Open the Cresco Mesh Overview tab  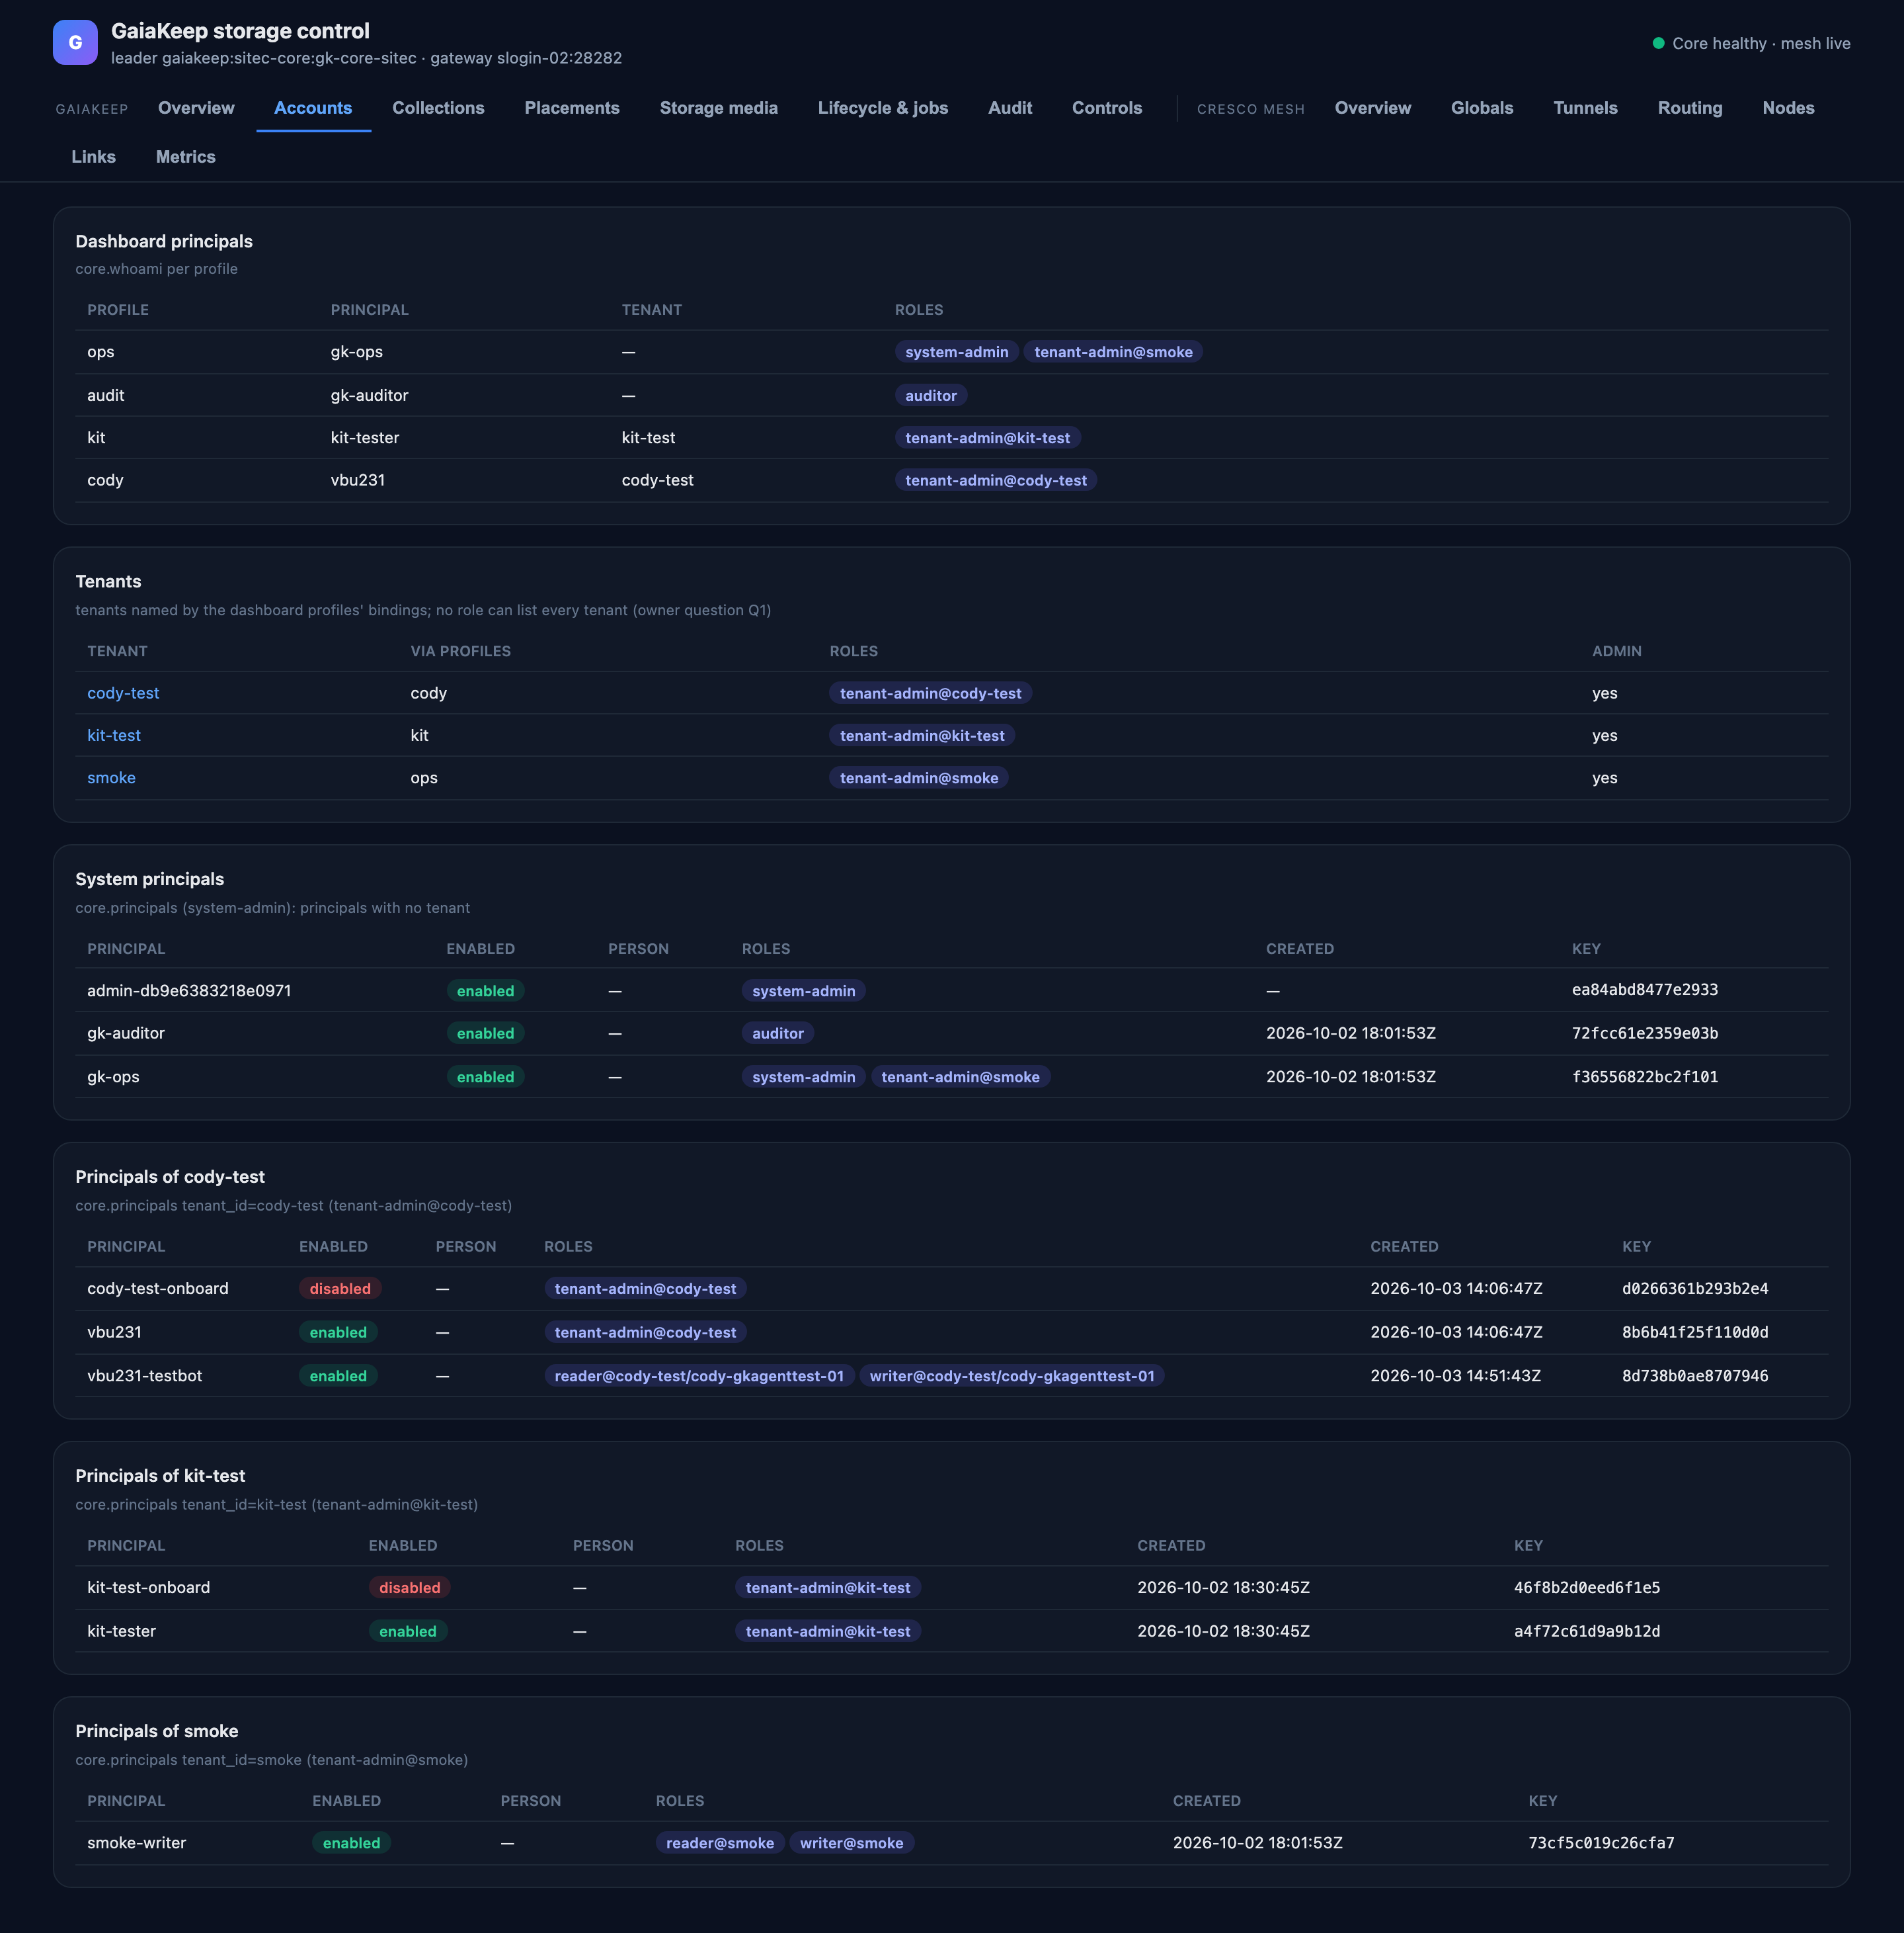1373,108
